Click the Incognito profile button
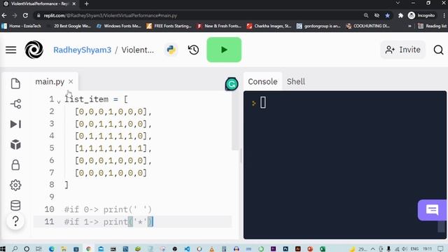Viewport: 448px width, 252px height. coord(421,15)
